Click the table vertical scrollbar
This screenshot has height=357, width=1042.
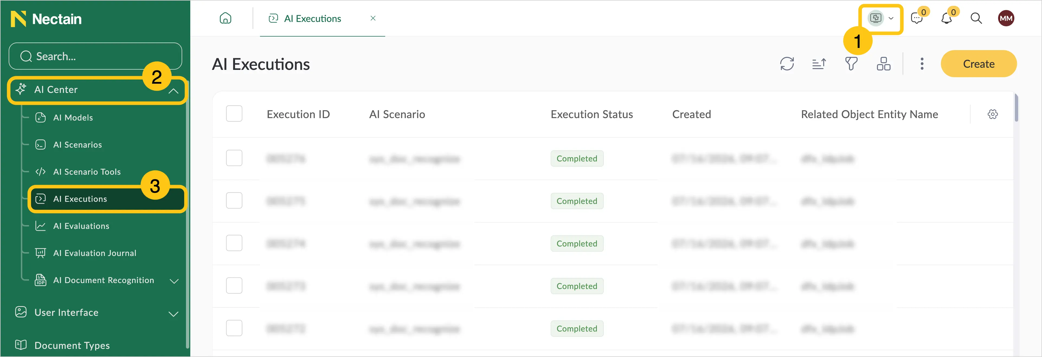pos(1016,108)
